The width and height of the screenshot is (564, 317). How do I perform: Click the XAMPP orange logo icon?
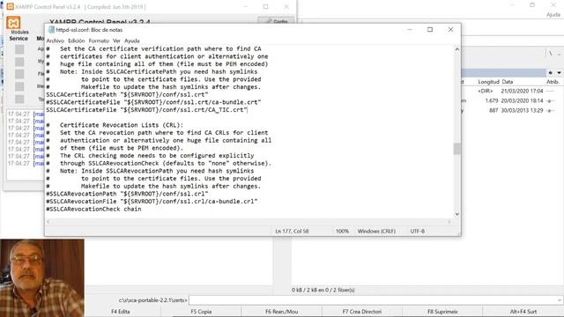click(x=13, y=23)
